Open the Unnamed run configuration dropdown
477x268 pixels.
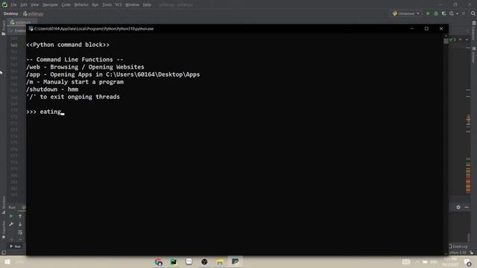(x=405, y=13)
